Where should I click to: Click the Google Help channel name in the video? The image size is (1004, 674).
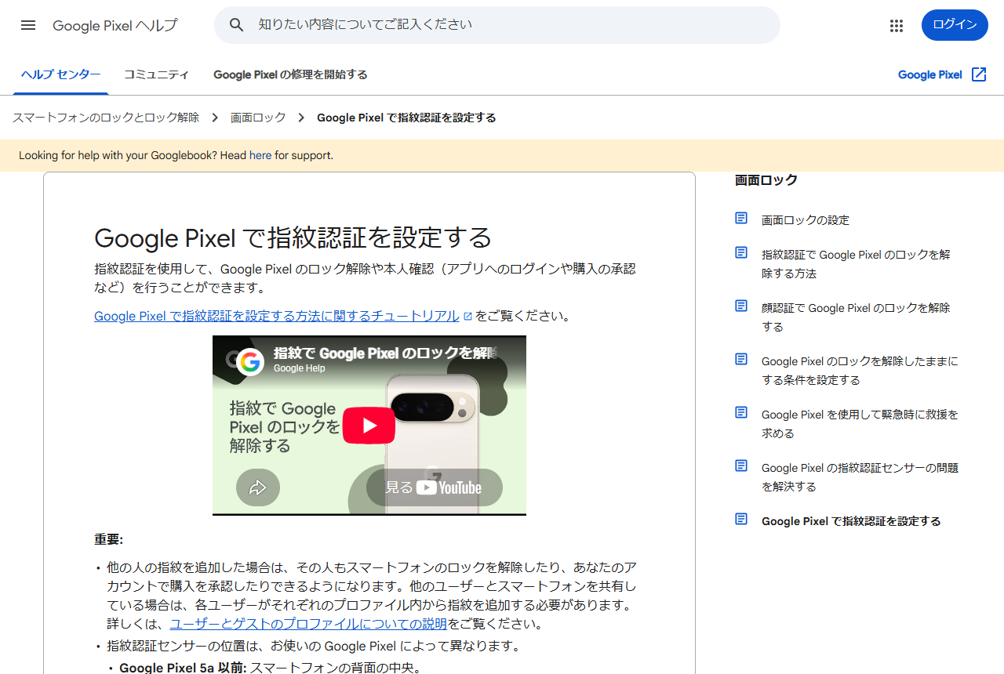[x=299, y=368]
